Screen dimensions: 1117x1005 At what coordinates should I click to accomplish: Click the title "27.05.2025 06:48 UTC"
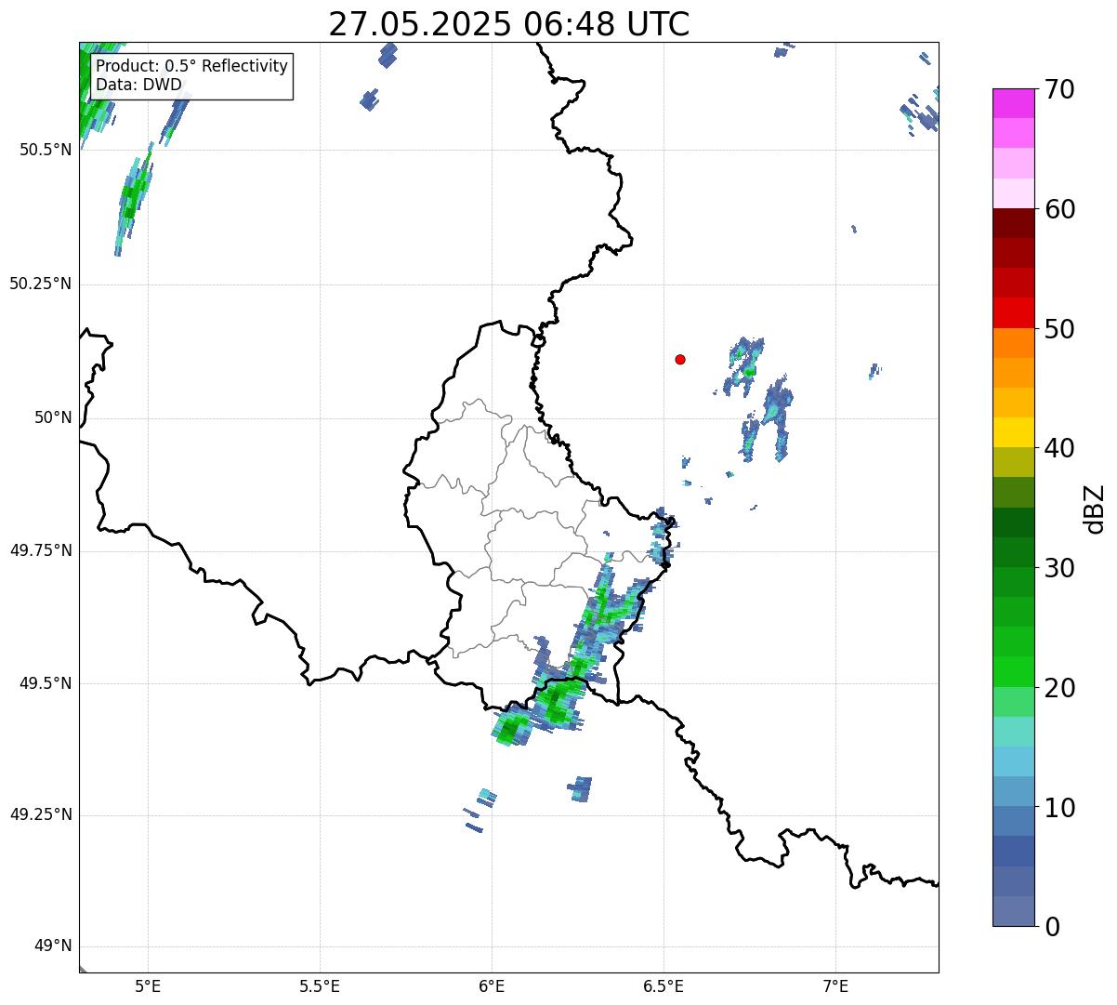pyautogui.click(x=509, y=23)
